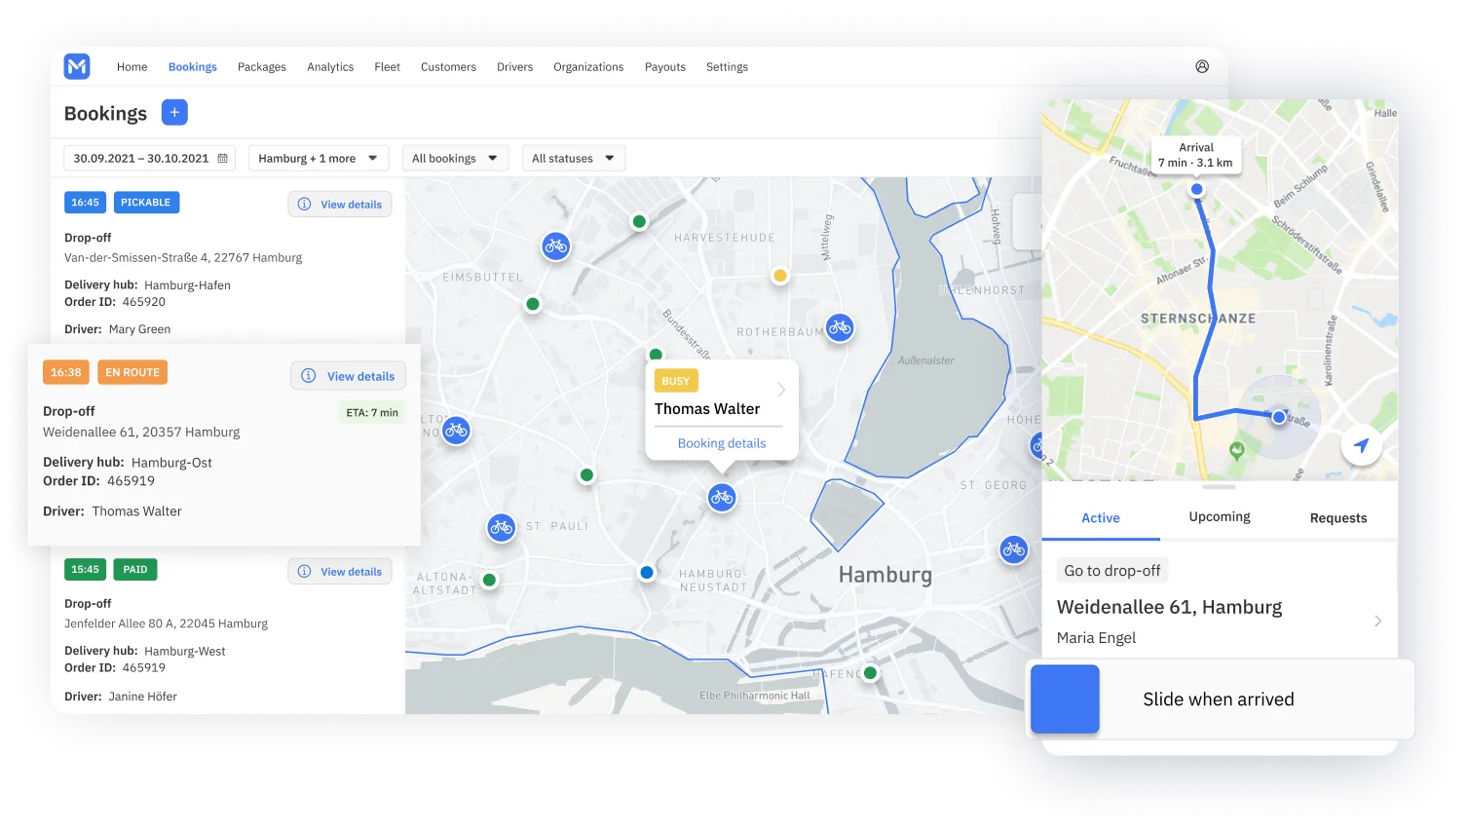Click the Arrival 7 min · 3.1 km tooltip
The image size is (1469, 830).
[x=1195, y=155]
